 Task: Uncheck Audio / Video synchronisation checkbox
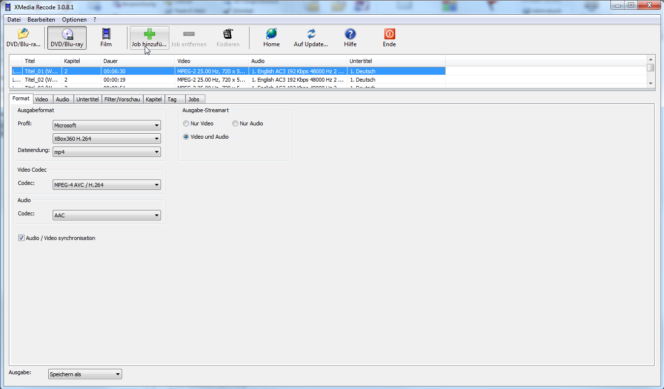(22, 238)
